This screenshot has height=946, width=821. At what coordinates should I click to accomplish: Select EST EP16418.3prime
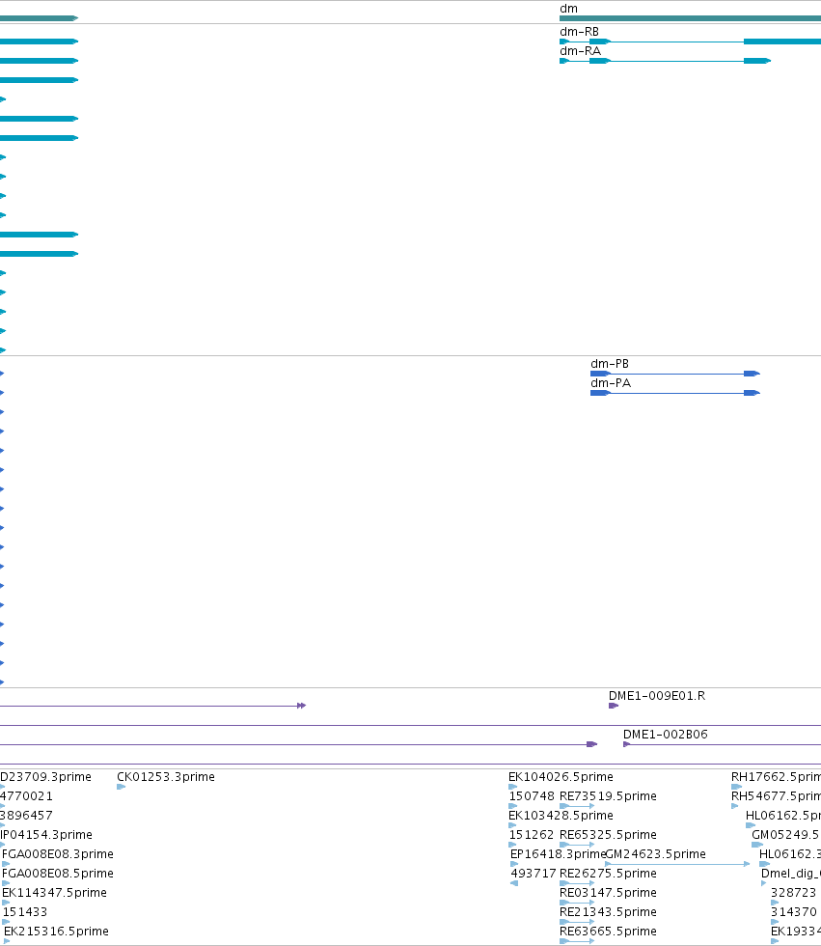coord(558,854)
